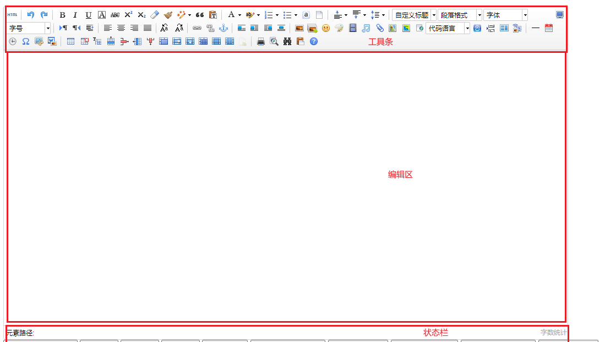Align text left
The height and width of the screenshot is (342, 605).
click(x=108, y=28)
